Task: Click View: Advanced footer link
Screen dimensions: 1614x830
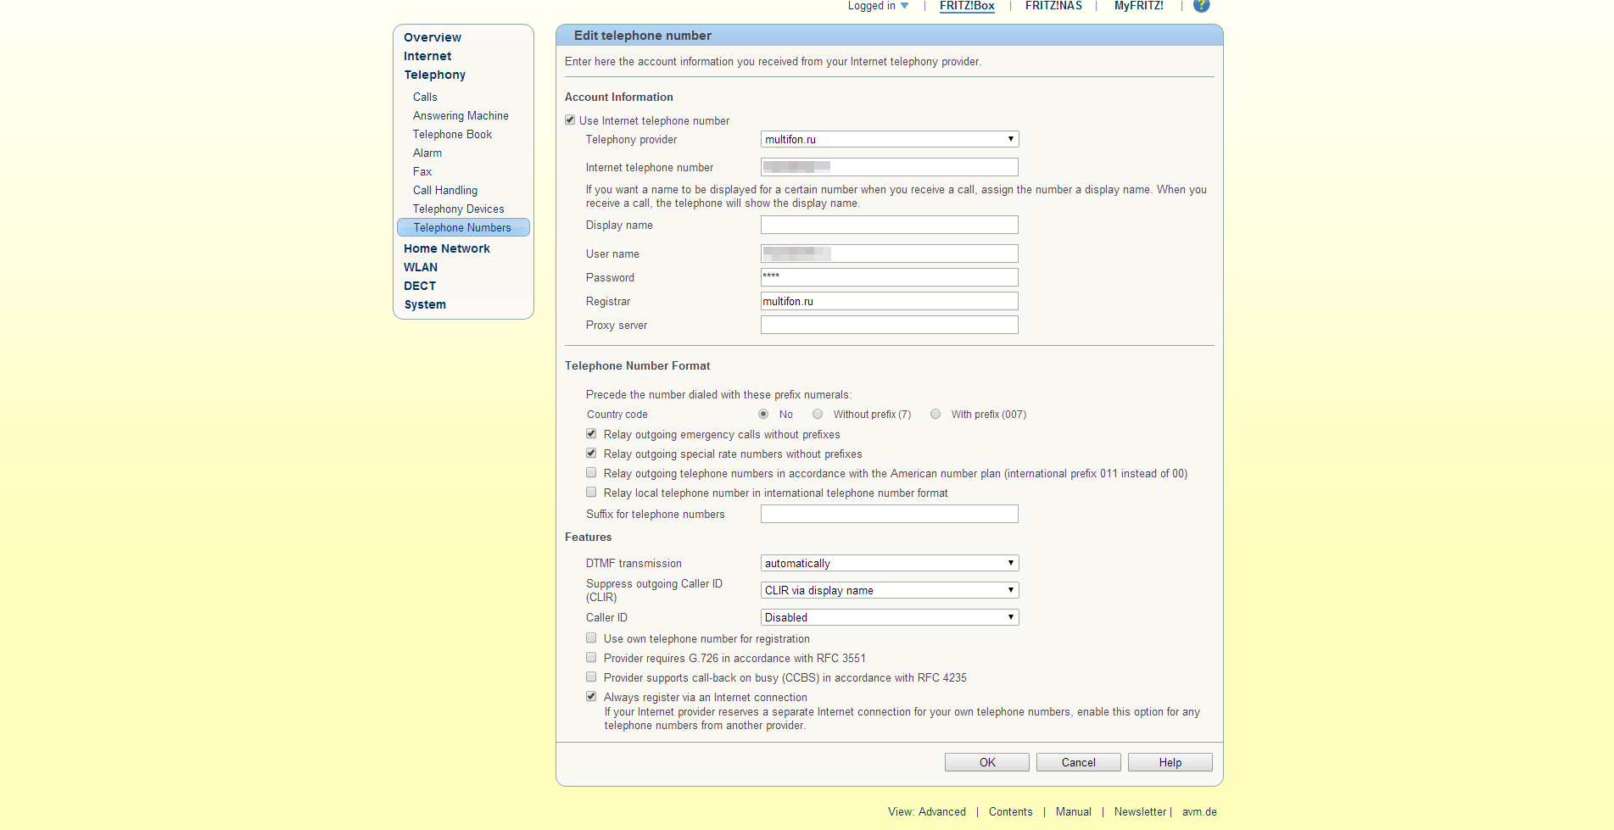Action: coord(927,811)
